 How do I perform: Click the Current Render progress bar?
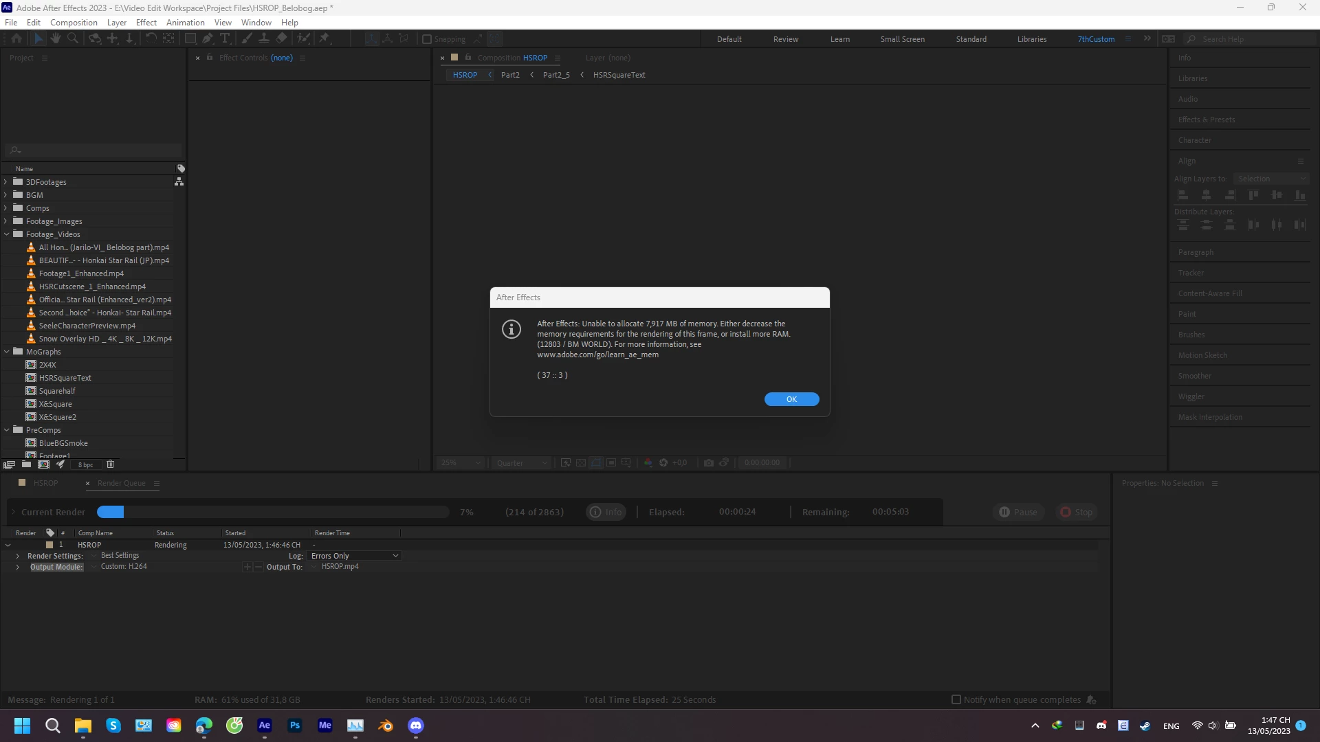tap(272, 512)
